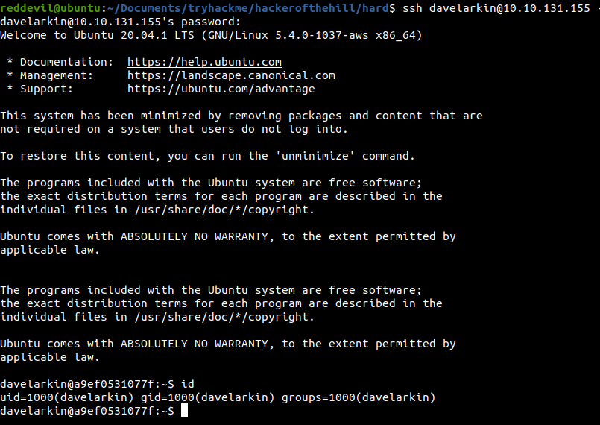Click the uid=1000(davelarkin) output text

pyautogui.click(x=66, y=397)
